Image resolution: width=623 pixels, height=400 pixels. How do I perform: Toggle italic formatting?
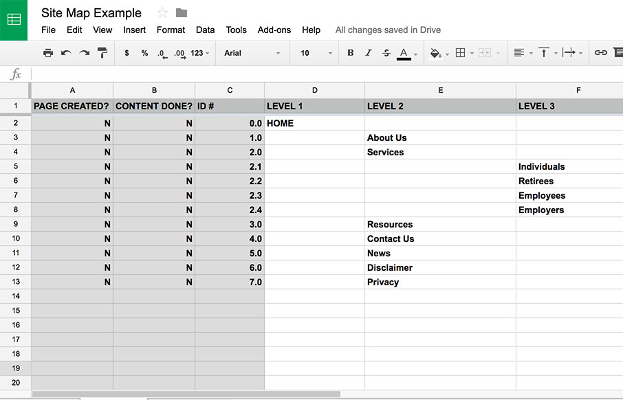[369, 52]
